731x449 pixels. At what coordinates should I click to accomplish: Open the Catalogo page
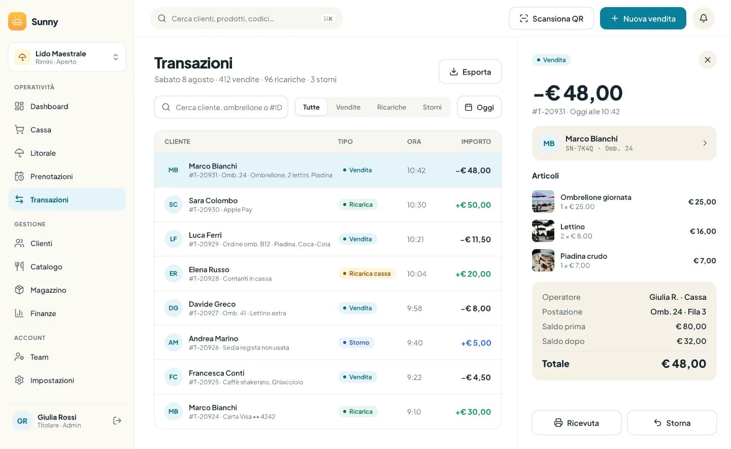coord(67,267)
